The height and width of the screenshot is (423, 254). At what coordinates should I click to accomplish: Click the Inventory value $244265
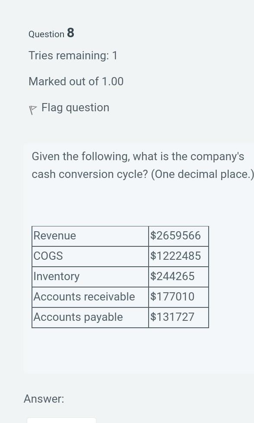(172, 276)
